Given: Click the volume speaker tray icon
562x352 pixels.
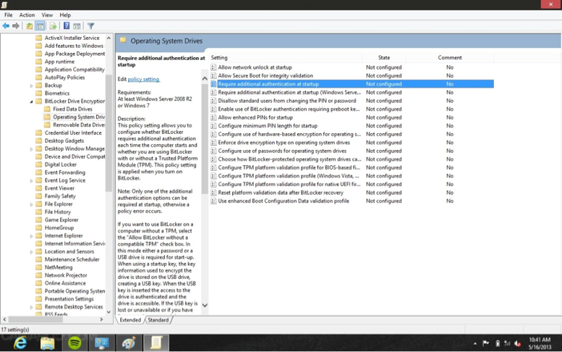Looking at the screenshot, I should [x=517, y=343].
